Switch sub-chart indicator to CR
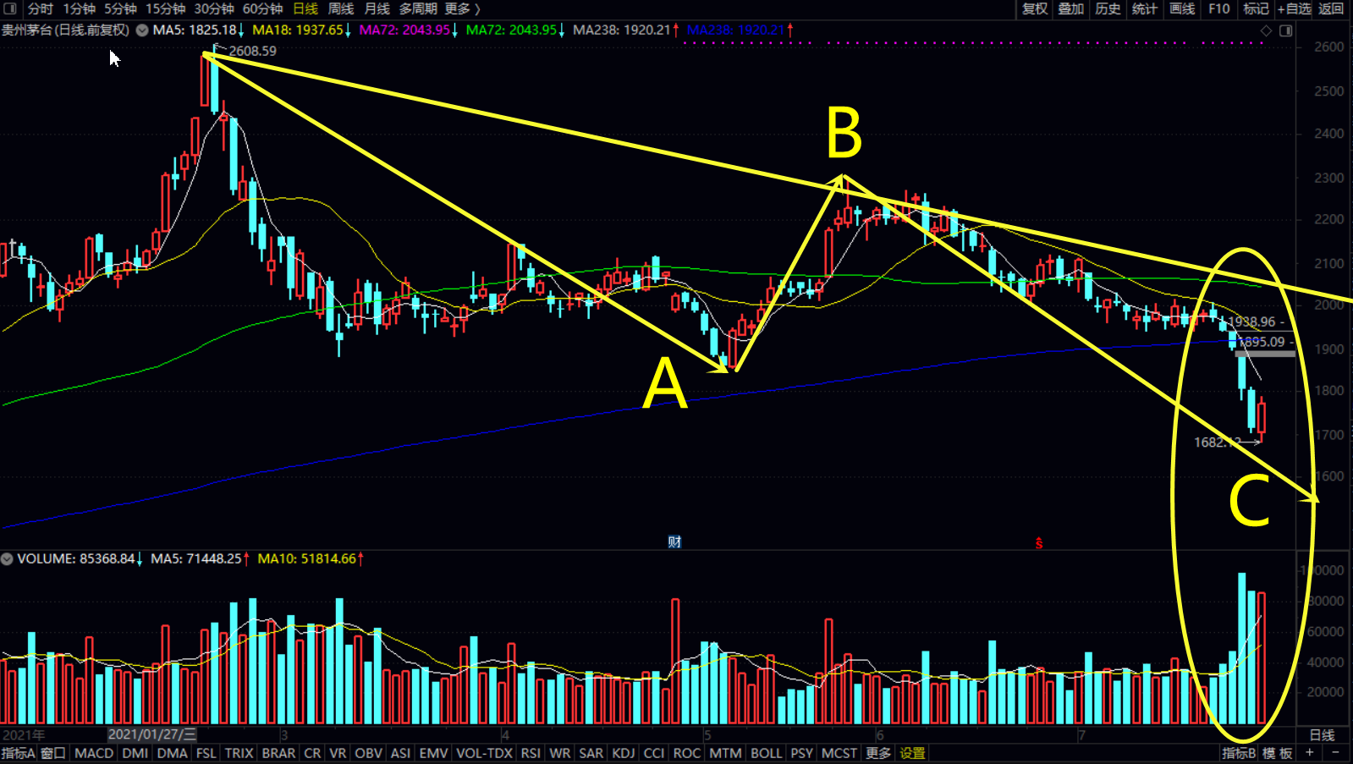Screen dimensions: 1353x764 click(313, 753)
